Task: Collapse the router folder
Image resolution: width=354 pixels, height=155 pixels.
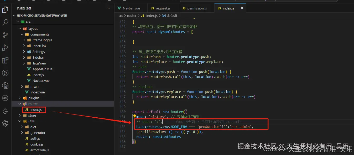Action: (20, 104)
